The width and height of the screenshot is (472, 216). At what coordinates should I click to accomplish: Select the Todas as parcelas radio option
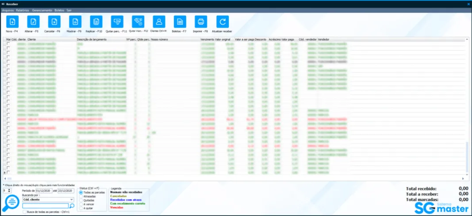(x=81, y=192)
